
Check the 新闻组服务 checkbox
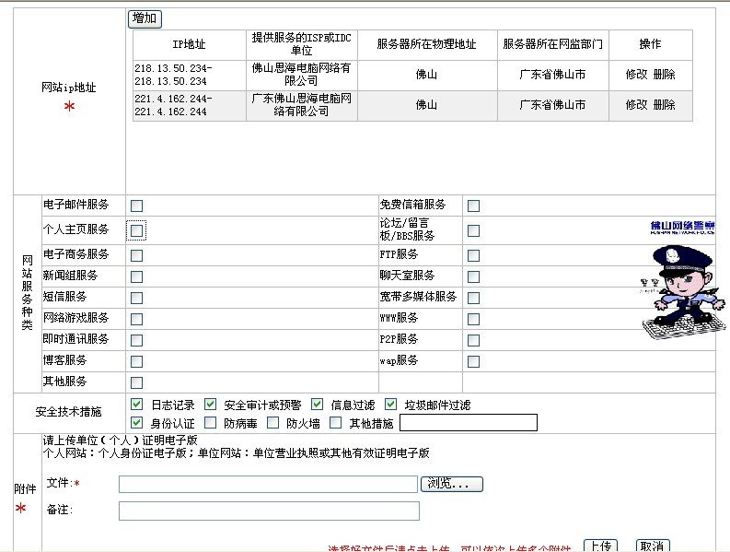coord(136,277)
